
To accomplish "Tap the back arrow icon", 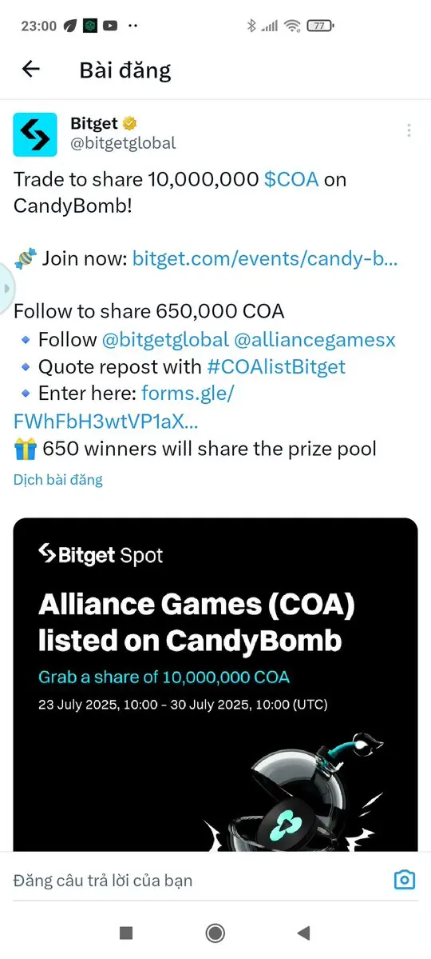I will click(30, 70).
